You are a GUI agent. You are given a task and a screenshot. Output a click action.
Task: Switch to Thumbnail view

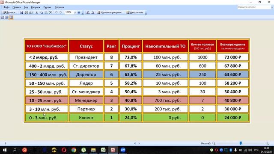(x=2, y=18)
